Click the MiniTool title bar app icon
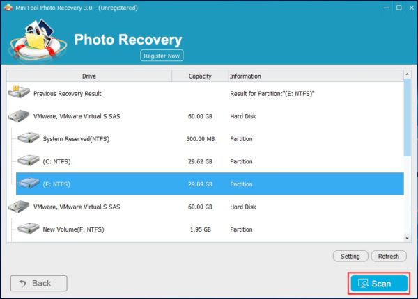This screenshot has width=418, height=299. [x=8, y=8]
